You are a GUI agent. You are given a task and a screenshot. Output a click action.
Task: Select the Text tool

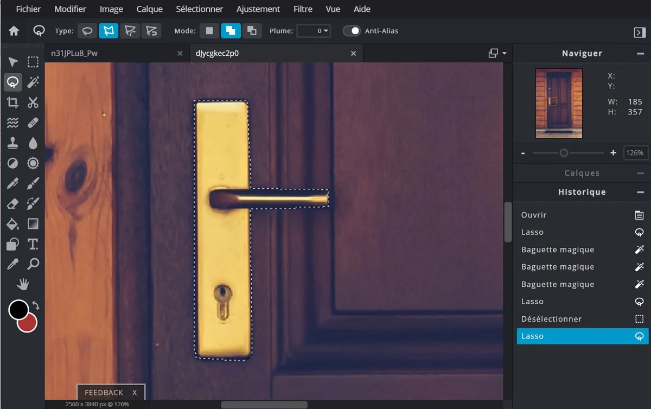pos(33,244)
